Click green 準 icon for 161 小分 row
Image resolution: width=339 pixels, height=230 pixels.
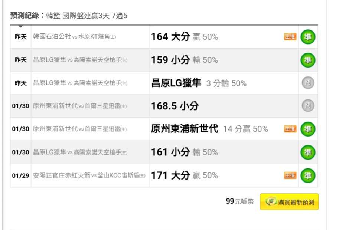(x=308, y=152)
